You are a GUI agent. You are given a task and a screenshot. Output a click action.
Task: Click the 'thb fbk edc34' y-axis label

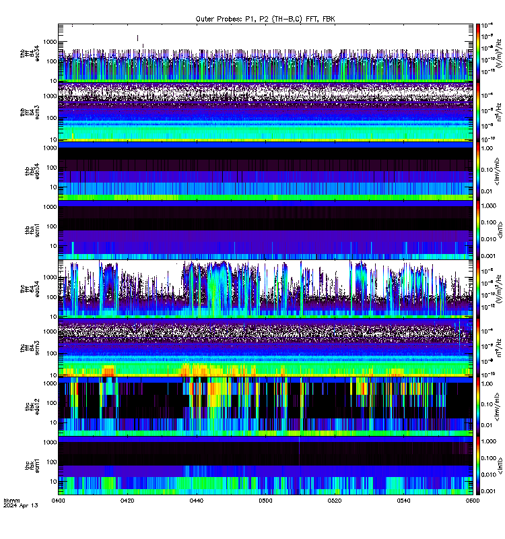pos(32,171)
